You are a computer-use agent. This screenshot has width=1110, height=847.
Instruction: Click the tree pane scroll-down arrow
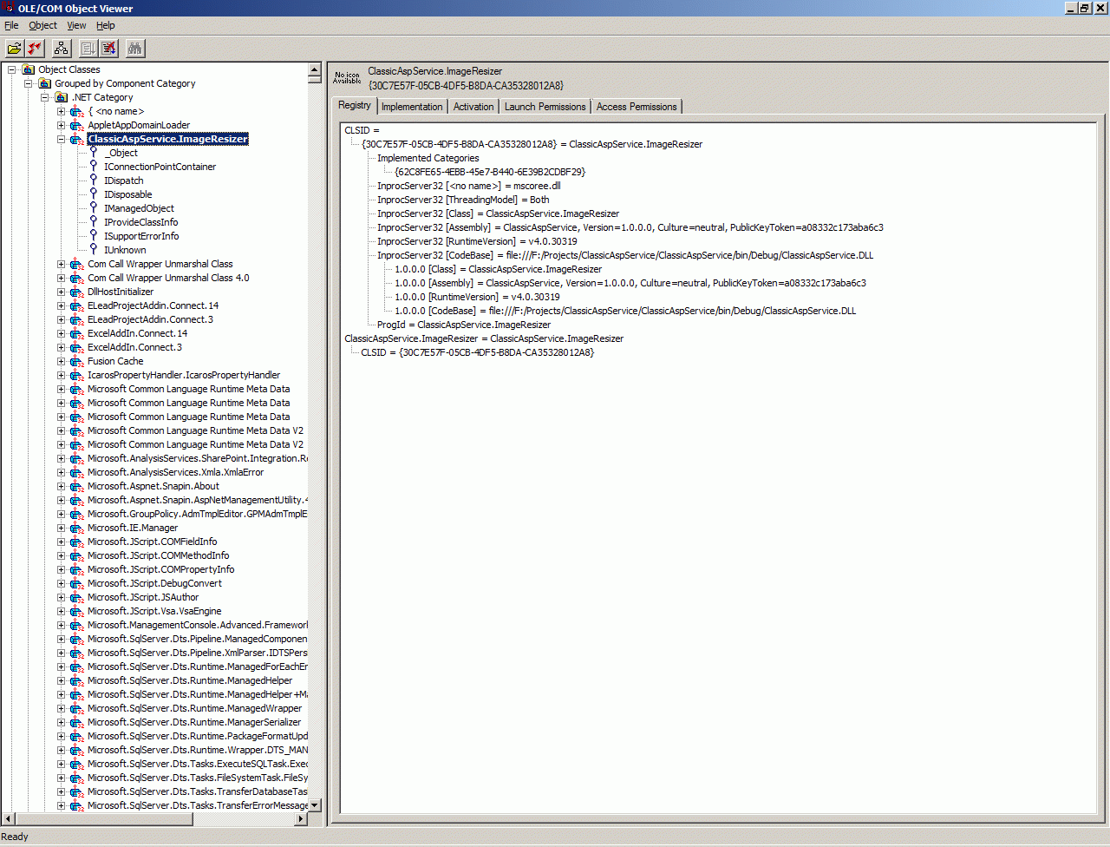click(x=315, y=805)
